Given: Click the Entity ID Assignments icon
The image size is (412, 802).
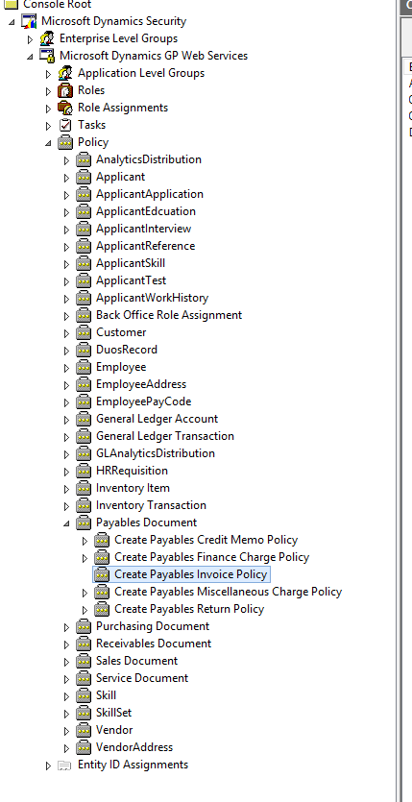Looking at the screenshot, I should point(64,766).
